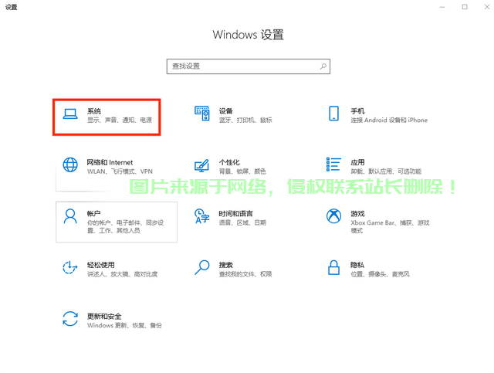Click the 设备 keyboard and speaker icon

pyautogui.click(x=202, y=114)
